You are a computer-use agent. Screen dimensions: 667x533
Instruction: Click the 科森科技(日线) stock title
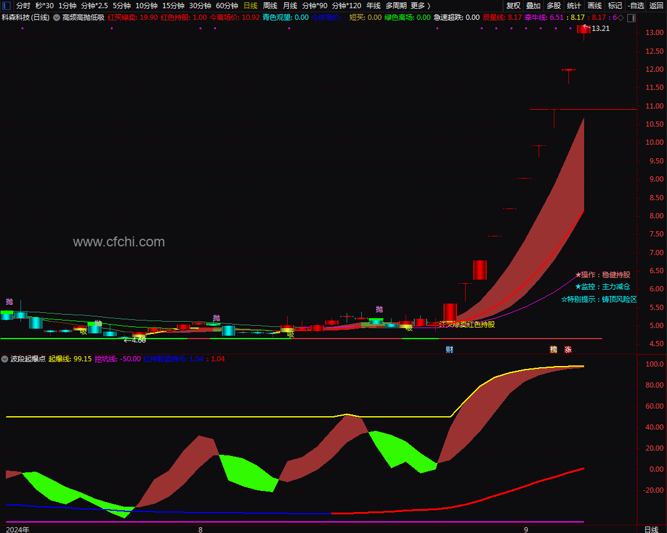[26, 18]
